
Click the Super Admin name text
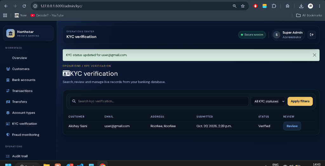point(292,33)
